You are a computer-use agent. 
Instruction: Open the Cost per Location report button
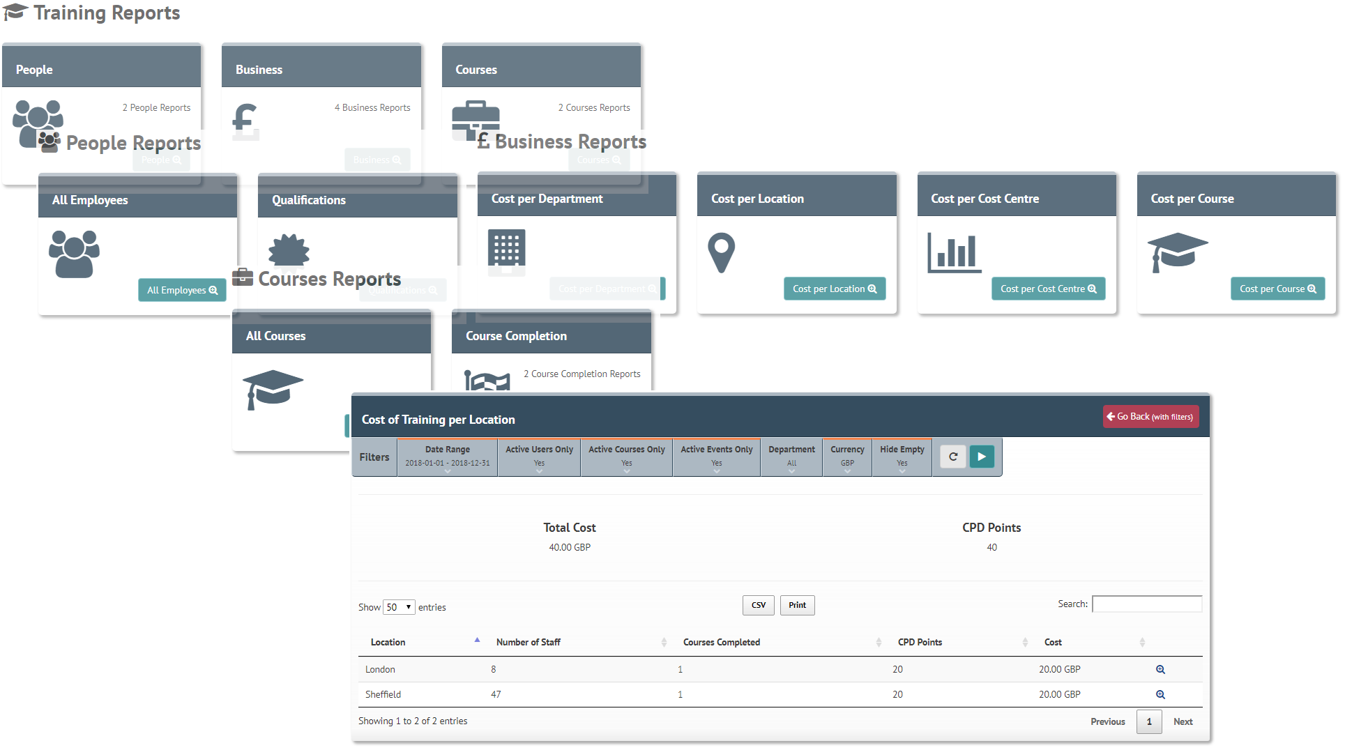834,289
